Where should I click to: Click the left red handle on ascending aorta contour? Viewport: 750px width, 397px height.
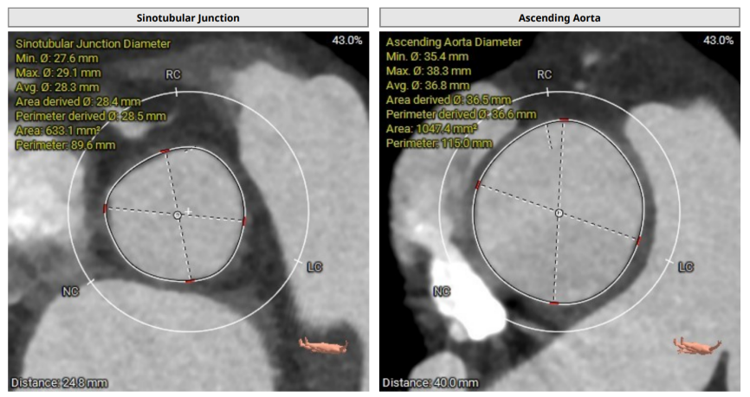click(477, 185)
